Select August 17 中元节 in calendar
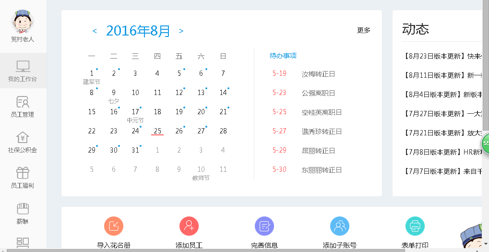 [x=135, y=112]
